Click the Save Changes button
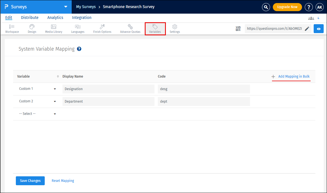 coord(30,181)
